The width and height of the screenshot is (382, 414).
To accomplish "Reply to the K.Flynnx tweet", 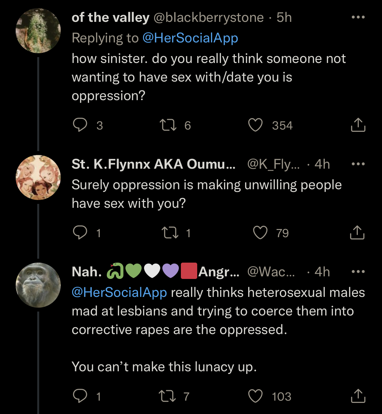I will click(80, 233).
